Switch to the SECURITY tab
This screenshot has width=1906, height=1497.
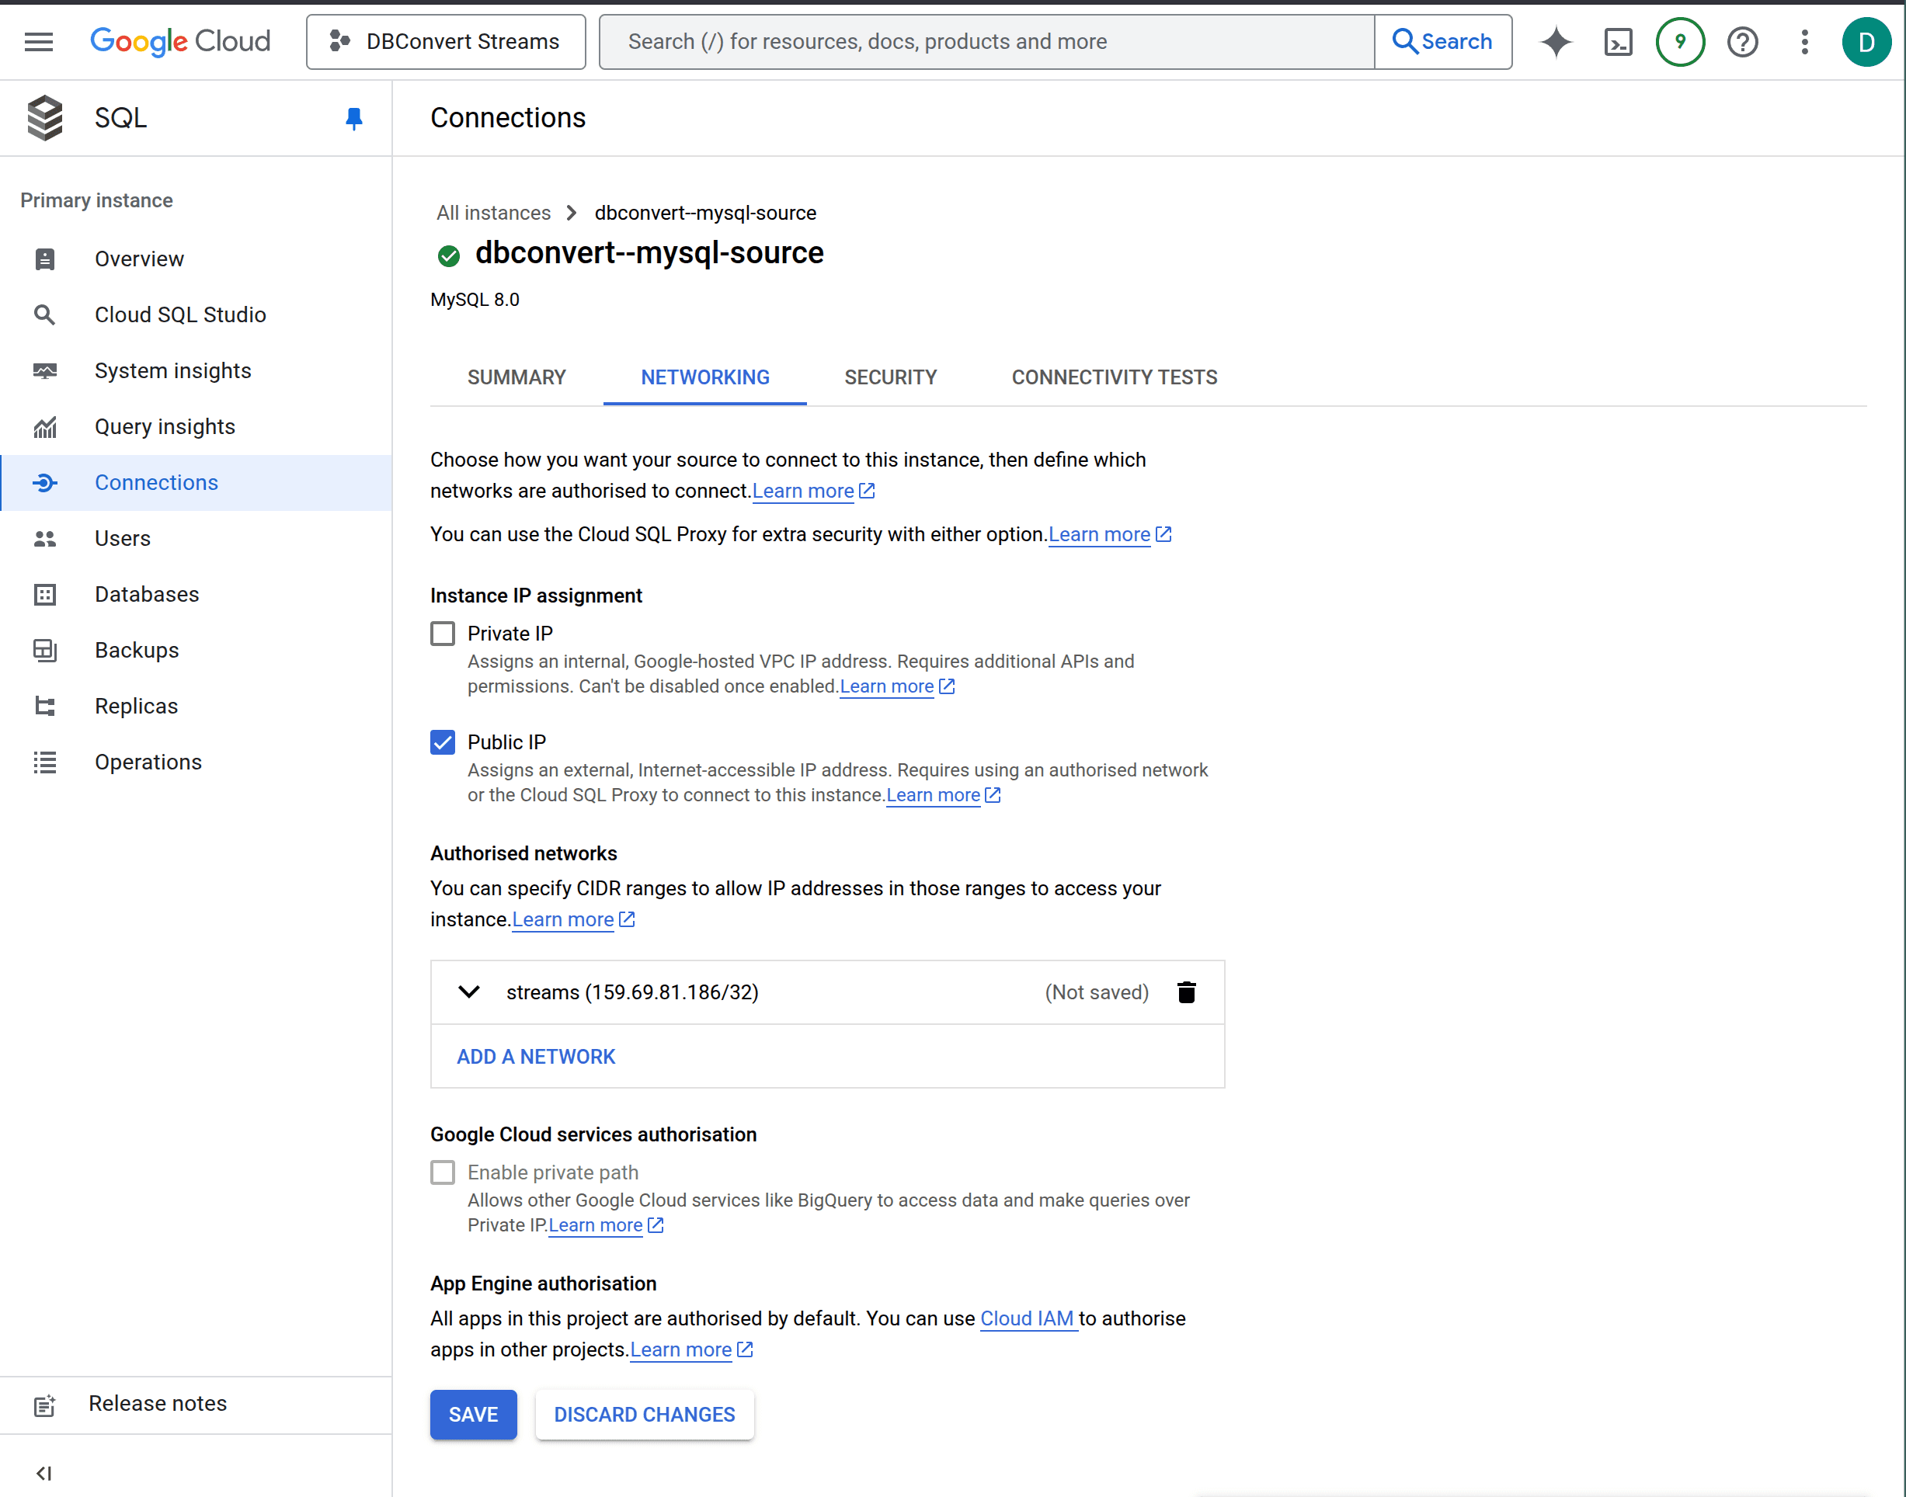(891, 377)
